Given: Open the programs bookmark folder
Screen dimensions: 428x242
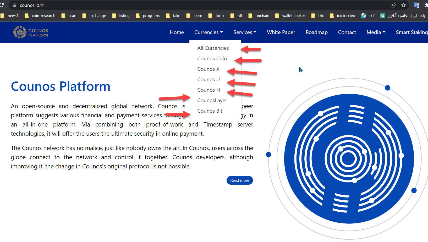Looking at the screenshot, I should (x=148, y=16).
